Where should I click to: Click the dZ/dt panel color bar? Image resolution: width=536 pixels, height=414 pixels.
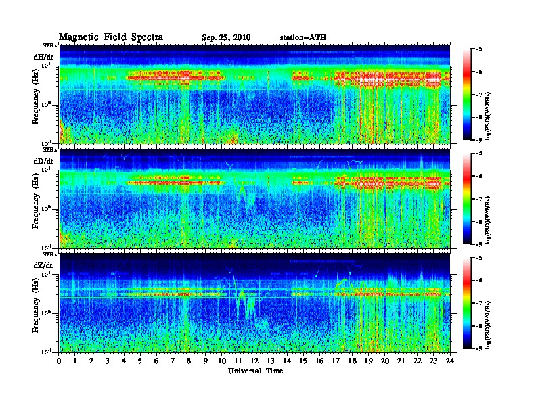click(x=467, y=303)
